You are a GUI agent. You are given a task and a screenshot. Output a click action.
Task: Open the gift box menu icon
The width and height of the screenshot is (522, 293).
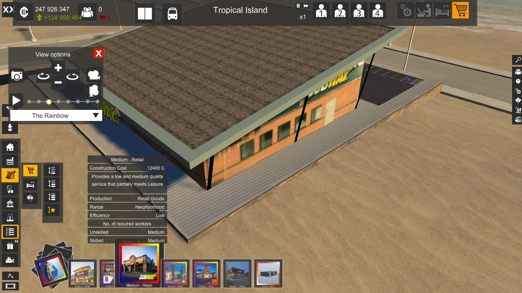10,246
